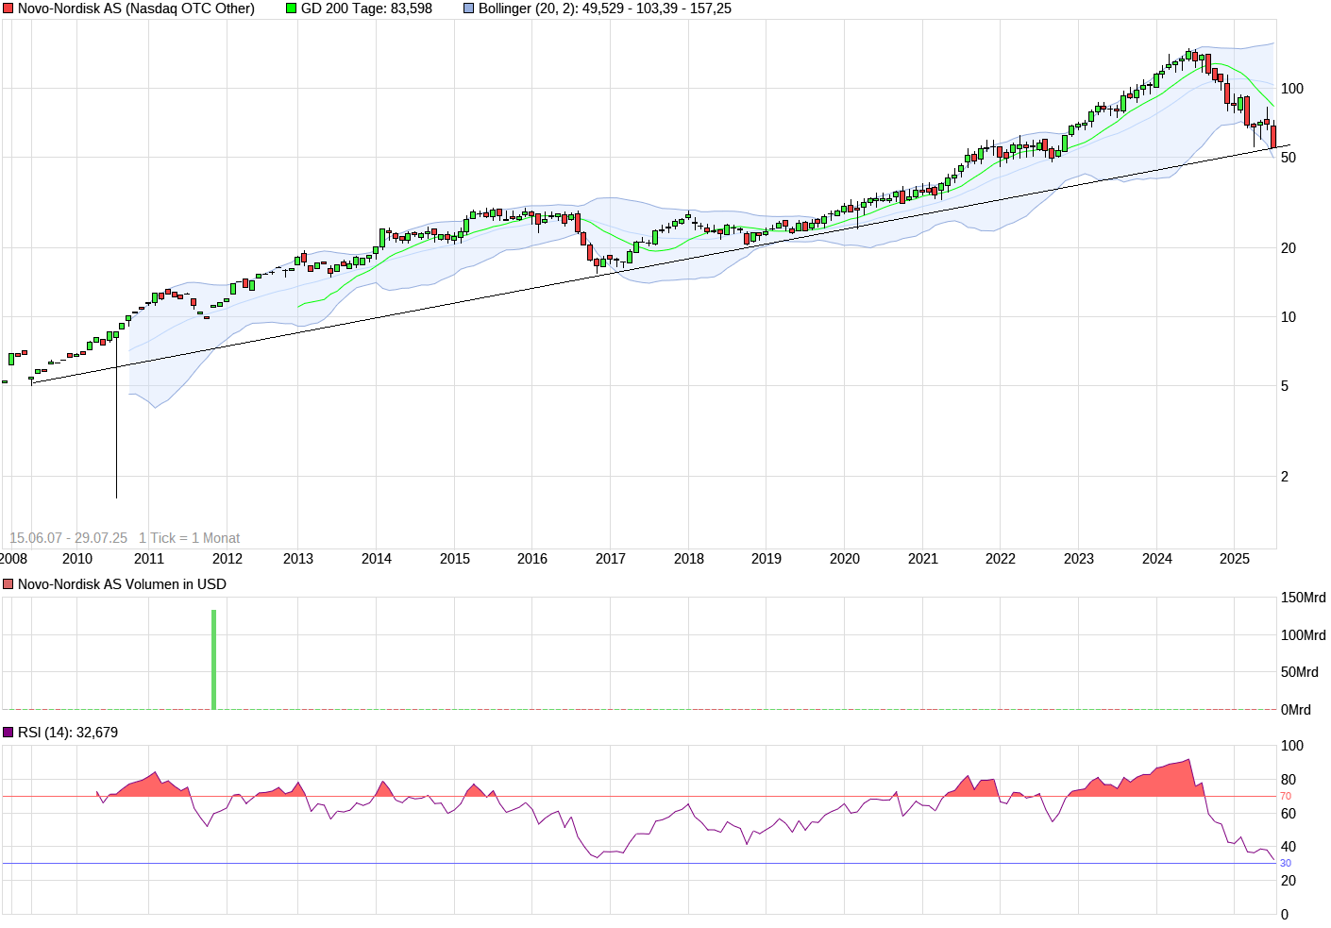Click the 20 label on the RSI axis
The width and height of the screenshot is (1331, 928).
tap(1289, 881)
